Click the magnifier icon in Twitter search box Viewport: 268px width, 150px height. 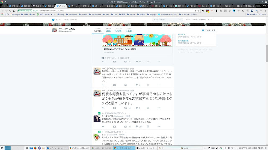click(180, 20)
